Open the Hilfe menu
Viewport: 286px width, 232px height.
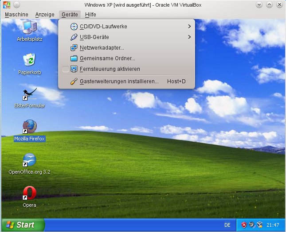coord(90,15)
